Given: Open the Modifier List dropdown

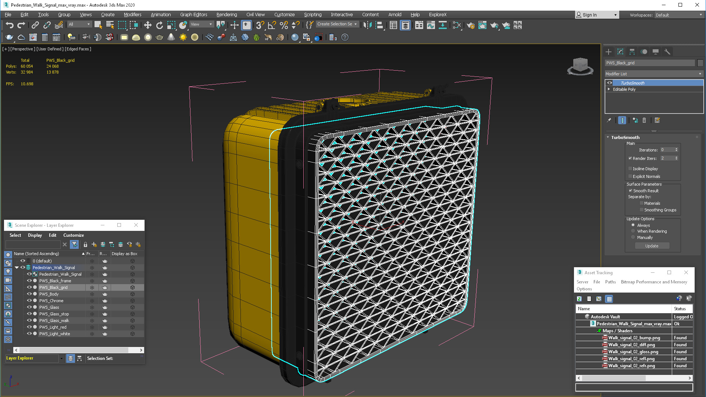Looking at the screenshot, I should click(x=654, y=74).
